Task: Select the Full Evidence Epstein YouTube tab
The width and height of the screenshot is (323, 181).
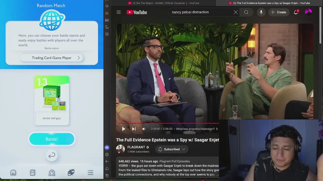Action: pos(269,3)
